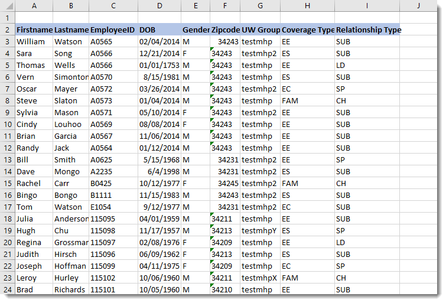Click the Relationship Type header cell
The width and height of the screenshot is (446, 303).
(367, 30)
